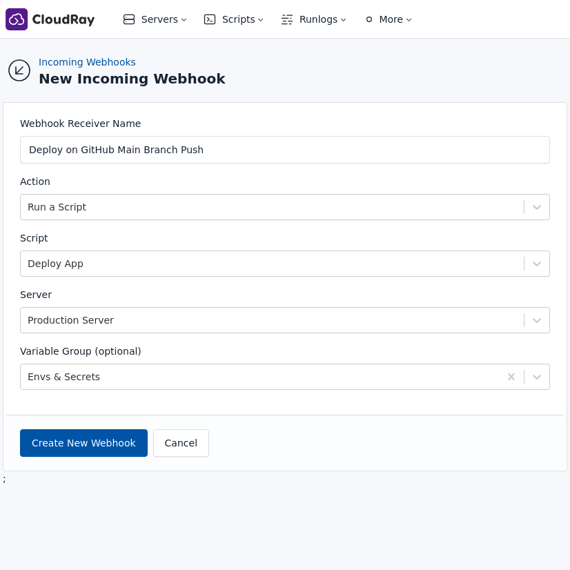The height and width of the screenshot is (570, 570).
Task: Open the Runlogs menu
Action: tap(317, 19)
